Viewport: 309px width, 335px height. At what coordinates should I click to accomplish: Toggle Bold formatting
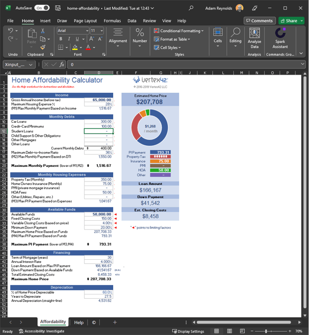[61, 39]
